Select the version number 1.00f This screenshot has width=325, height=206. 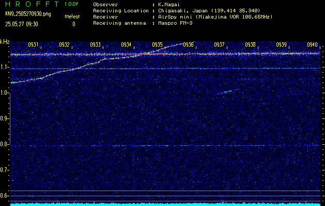71,4
